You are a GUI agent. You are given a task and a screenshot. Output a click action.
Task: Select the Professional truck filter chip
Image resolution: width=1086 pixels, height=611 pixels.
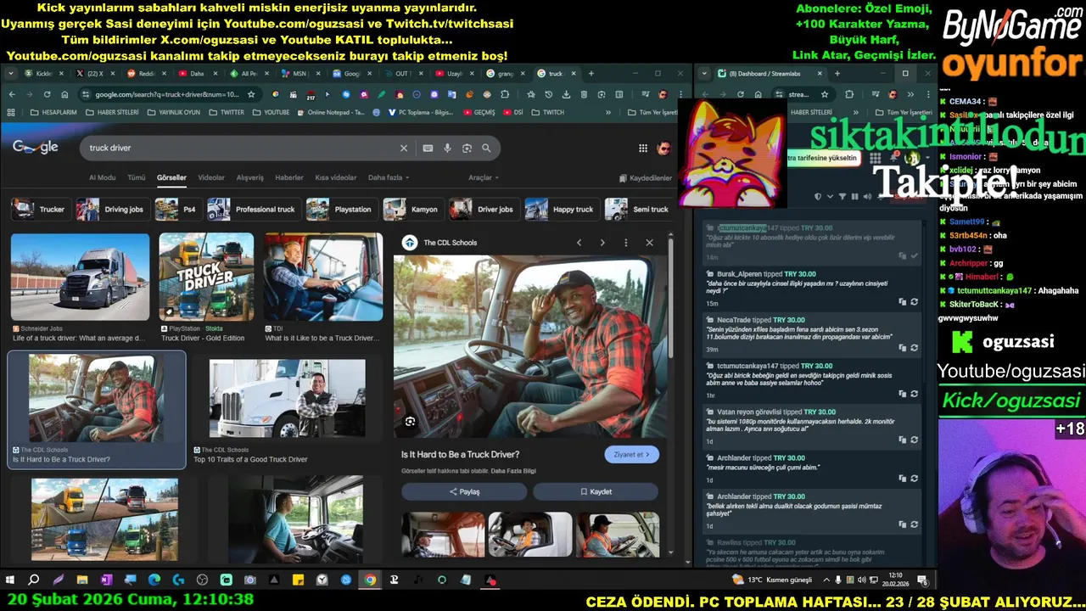pos(253,209)
